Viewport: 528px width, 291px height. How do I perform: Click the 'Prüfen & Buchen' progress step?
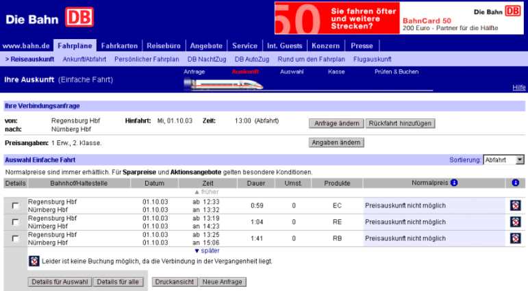397,72
